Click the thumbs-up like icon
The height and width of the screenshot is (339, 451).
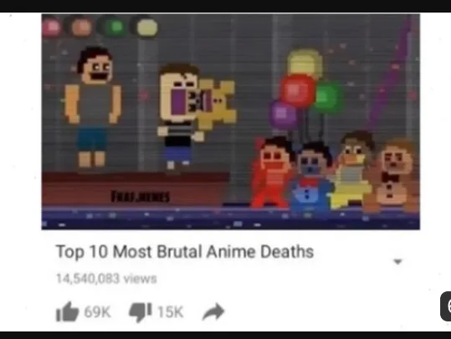coord(67,311)
